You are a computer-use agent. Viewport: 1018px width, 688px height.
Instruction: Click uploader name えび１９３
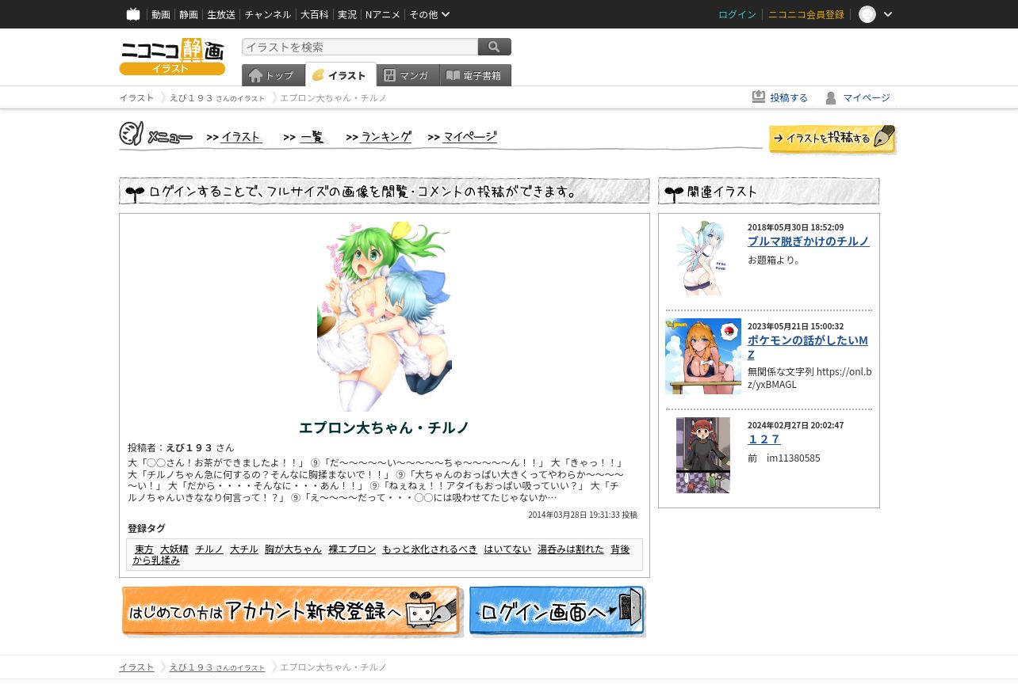[189, 447]
